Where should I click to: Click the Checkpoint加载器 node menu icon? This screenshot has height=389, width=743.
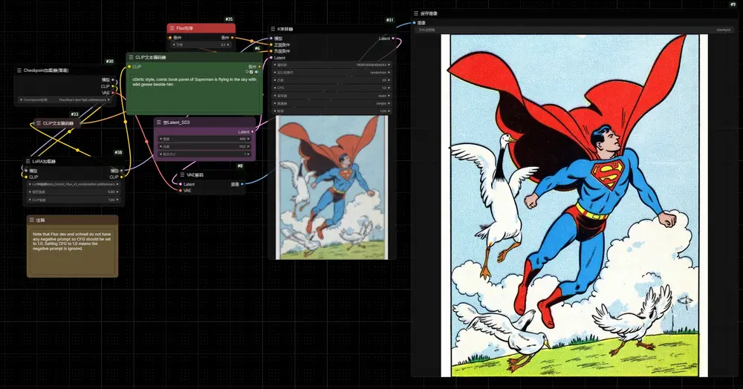click(19, 70)
